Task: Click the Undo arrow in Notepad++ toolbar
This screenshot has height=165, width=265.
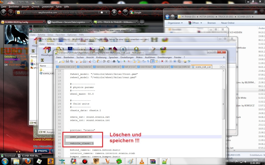Action: point(104,61)
